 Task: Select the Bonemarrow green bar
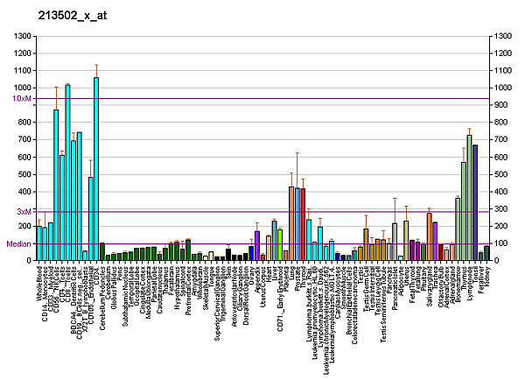(458, 229)
